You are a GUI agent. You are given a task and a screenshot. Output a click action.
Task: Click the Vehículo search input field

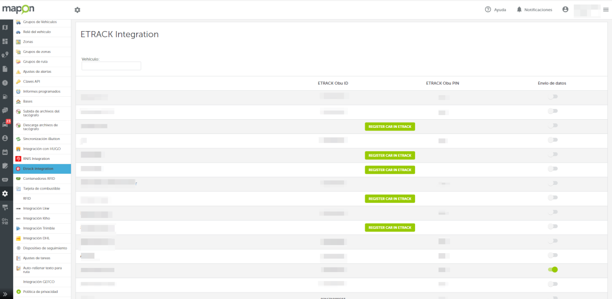[x=111, y=66]
